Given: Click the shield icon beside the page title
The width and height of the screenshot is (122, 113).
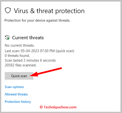Looking at the screenshot, I should pyautogui.click(x=8, y=10).
